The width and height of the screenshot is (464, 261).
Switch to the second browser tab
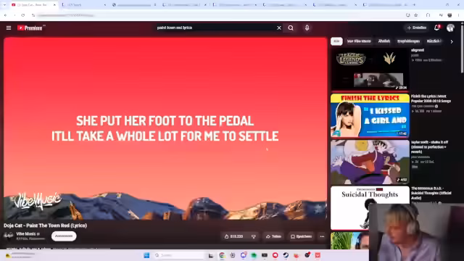tap(84, 5)
